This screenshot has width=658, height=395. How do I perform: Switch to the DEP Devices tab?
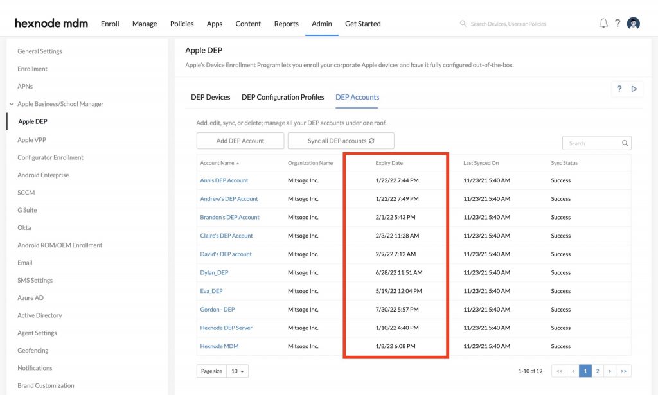(211, 97)
